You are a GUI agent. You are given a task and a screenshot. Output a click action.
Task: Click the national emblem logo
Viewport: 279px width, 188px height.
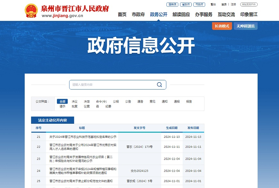click(31, 11)
